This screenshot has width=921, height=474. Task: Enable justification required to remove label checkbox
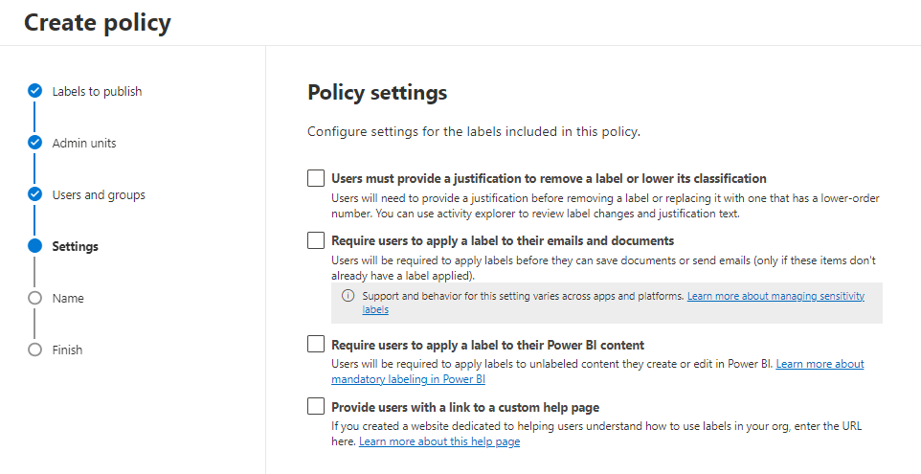pos(316,178)
